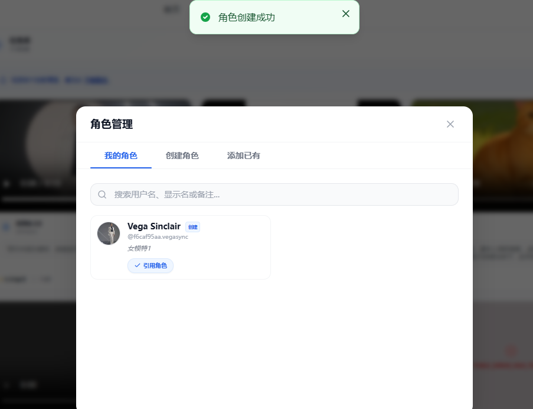
Task: Click the 女模特1 note text
Action: click(x=139, y=248)
